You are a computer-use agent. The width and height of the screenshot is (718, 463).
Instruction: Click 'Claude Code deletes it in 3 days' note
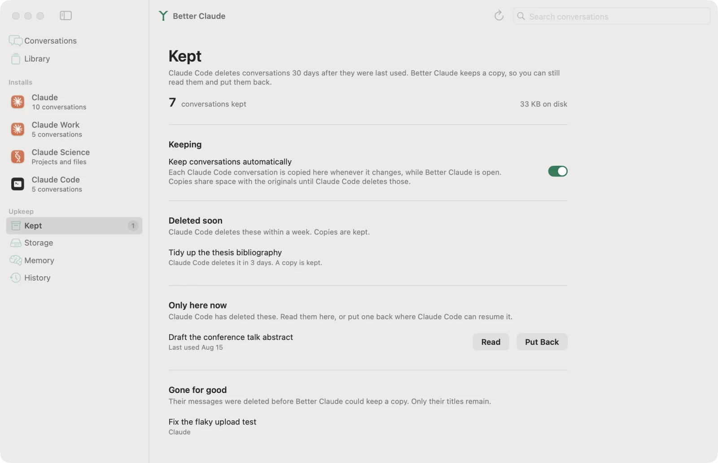[x=245, y=263]
